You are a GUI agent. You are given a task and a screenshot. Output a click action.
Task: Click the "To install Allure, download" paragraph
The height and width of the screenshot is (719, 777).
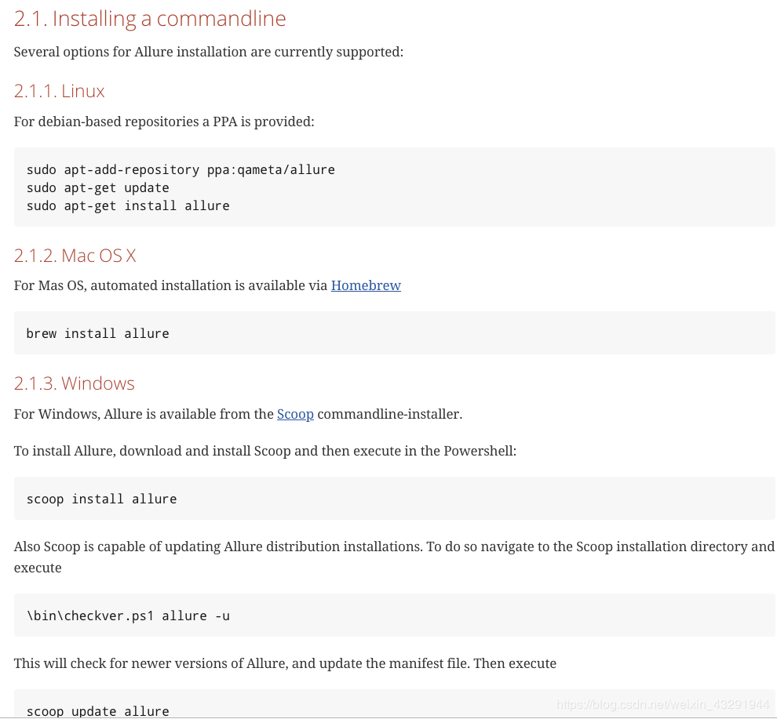265,451
